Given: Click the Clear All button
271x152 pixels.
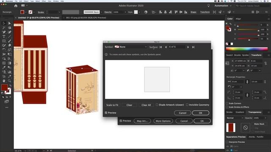Looking at the screenshot, I should (146, 105).
